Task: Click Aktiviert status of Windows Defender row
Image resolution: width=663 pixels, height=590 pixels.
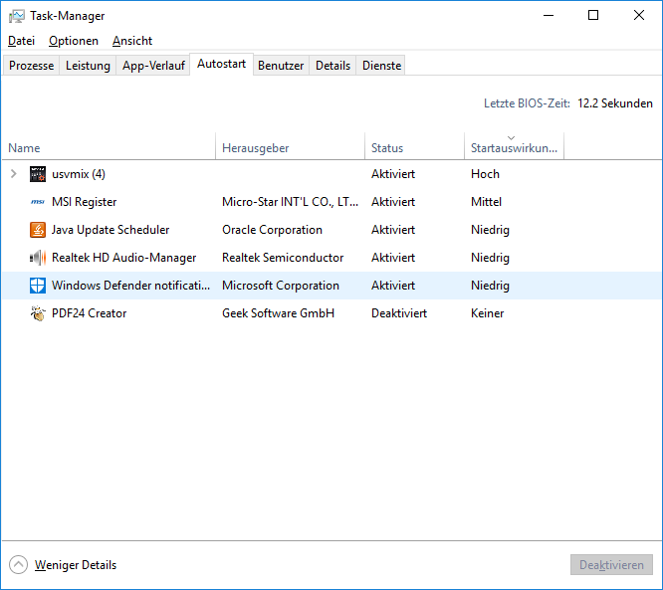Action: [x=393, y=286]
